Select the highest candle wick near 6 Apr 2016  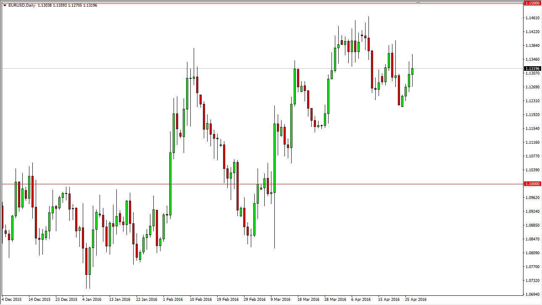pos(368,19)
